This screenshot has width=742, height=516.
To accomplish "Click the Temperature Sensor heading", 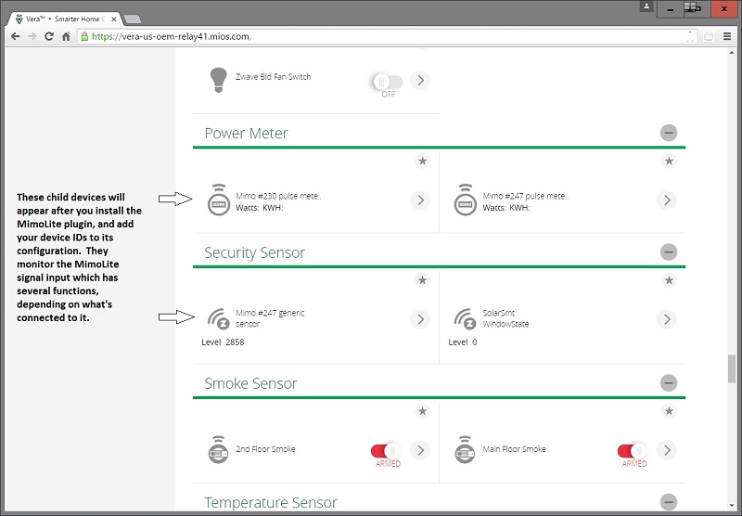I will 271,502.
